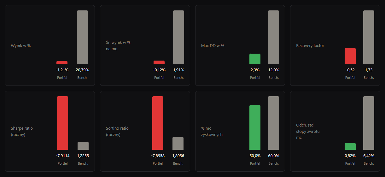Select the green 50,0% profitable months bar

pos(255,127)
